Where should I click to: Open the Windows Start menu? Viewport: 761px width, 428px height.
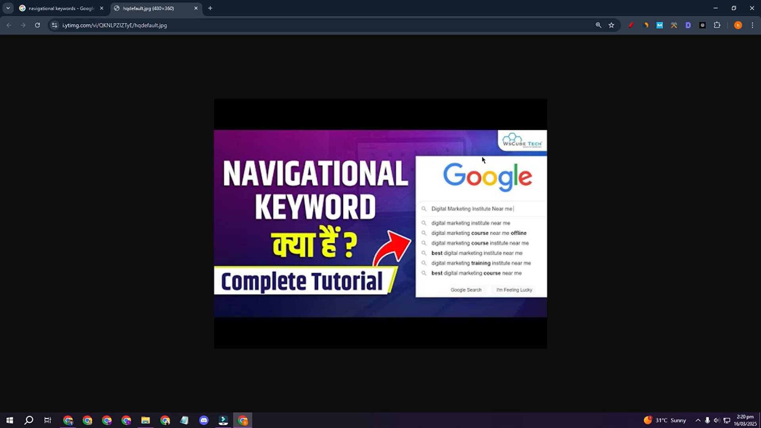(10, 420)
